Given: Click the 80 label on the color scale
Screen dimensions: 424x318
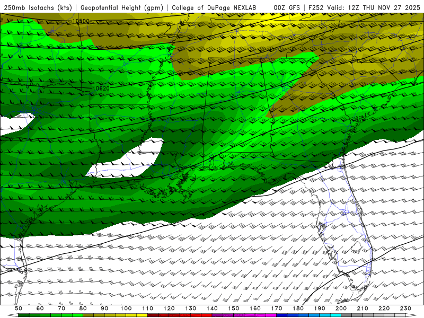Looking at the screenshot, I should click(83, 308).
